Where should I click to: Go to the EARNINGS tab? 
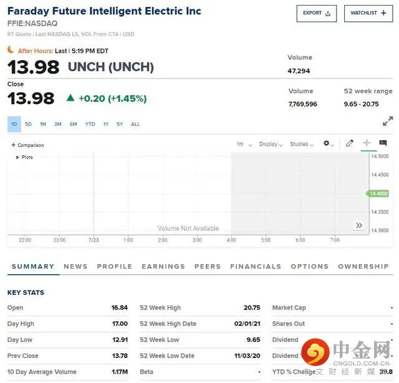point(163,267)
